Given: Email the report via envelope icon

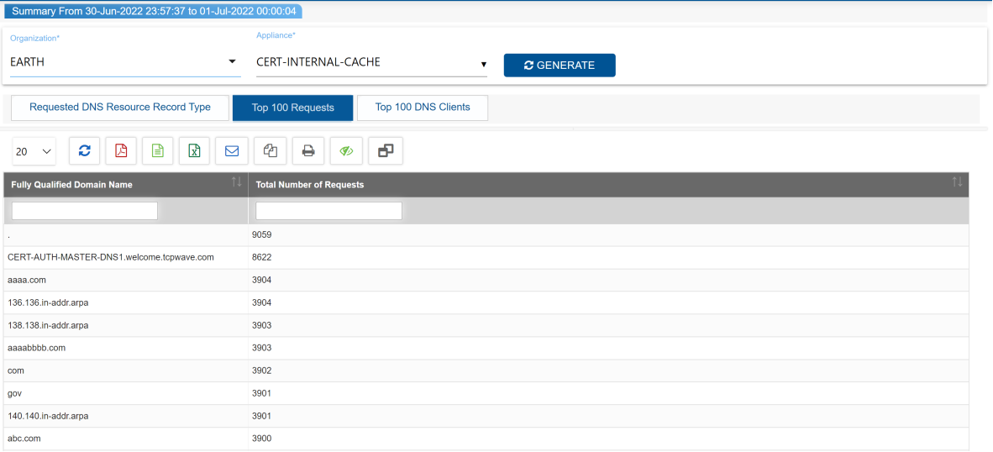Looking at the screenshot, I should 232,151.
